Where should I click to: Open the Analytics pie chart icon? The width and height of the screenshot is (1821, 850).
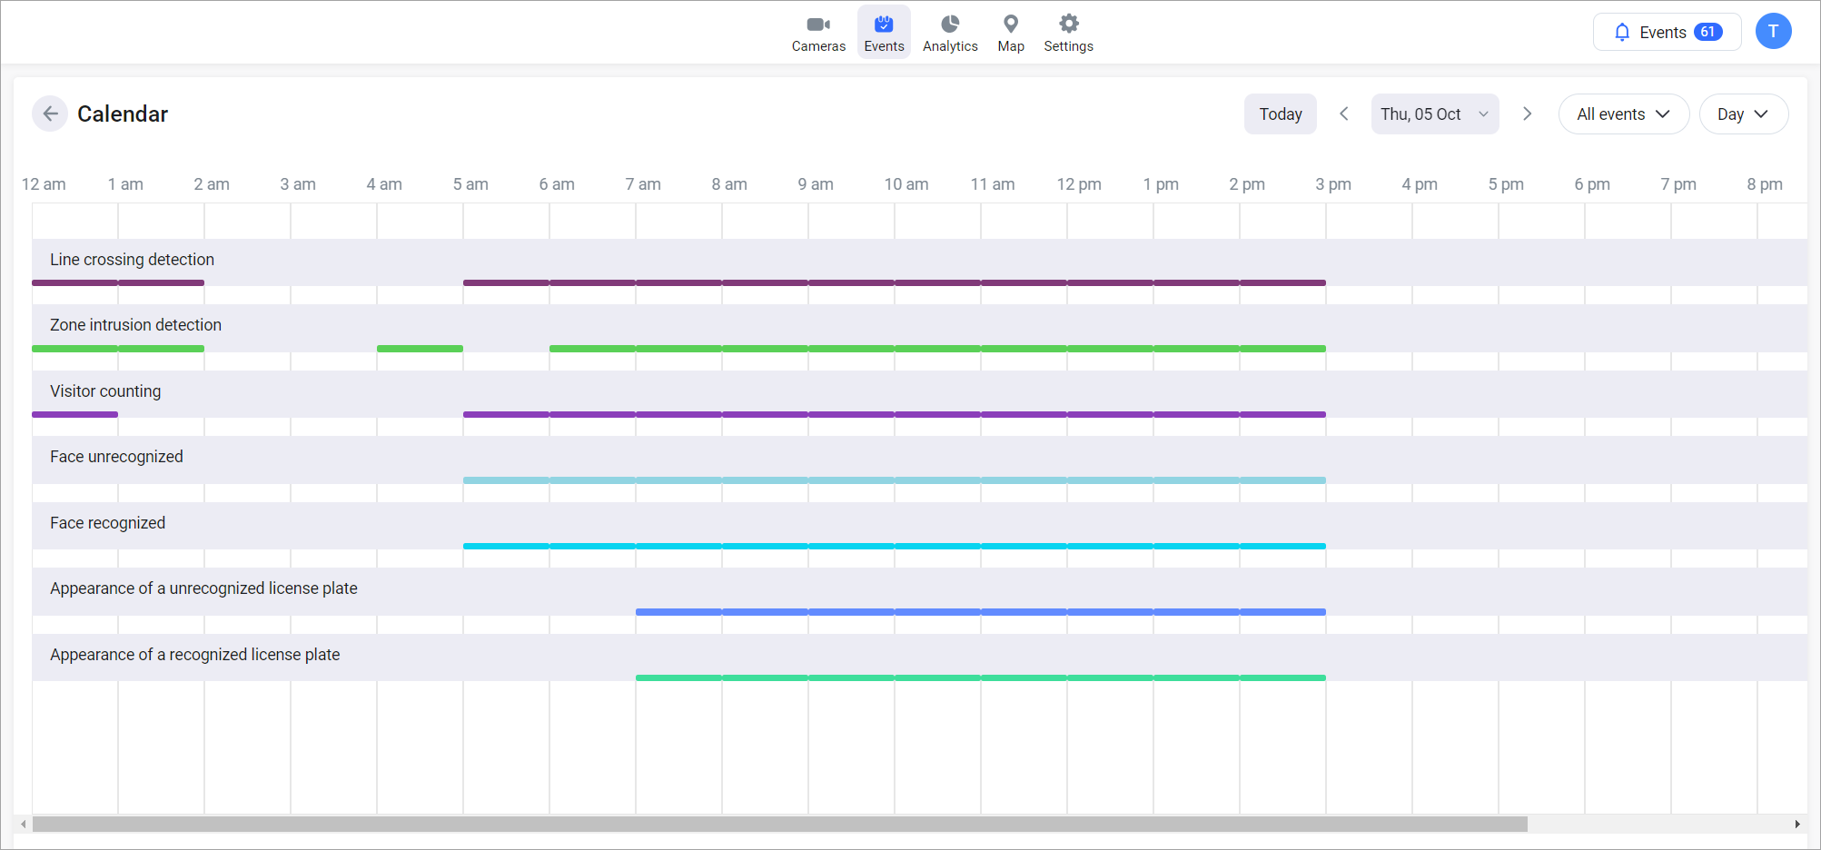pyautogui.click(x=949, y=25)
